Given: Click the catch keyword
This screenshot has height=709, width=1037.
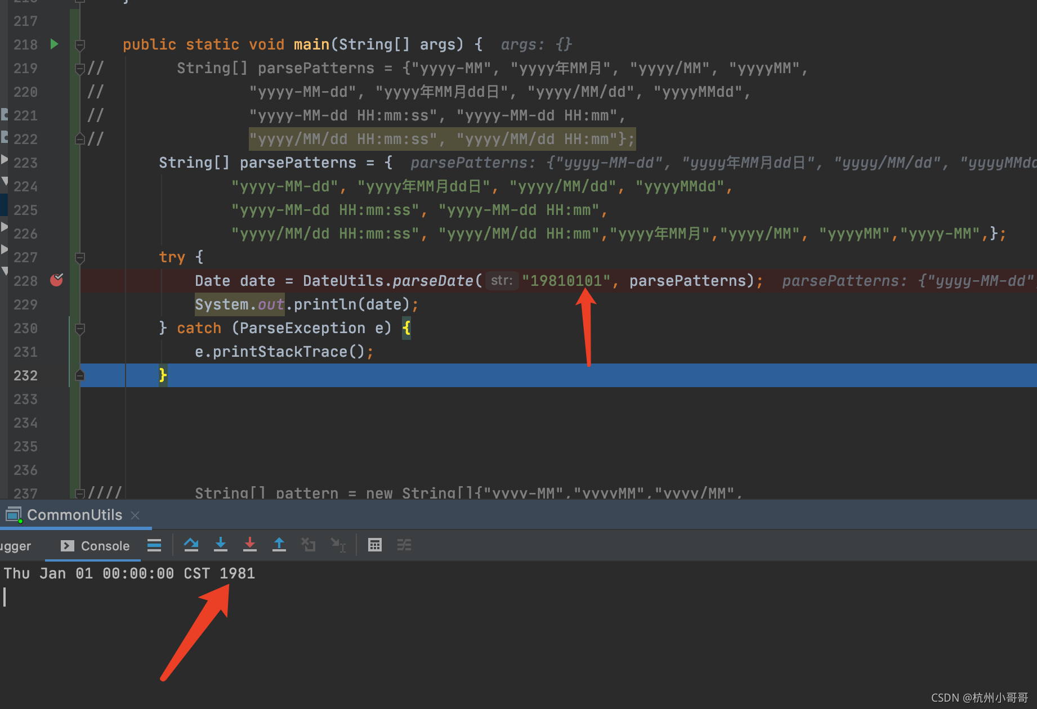Looking at the screenshot, I should [x=199, y=328].
